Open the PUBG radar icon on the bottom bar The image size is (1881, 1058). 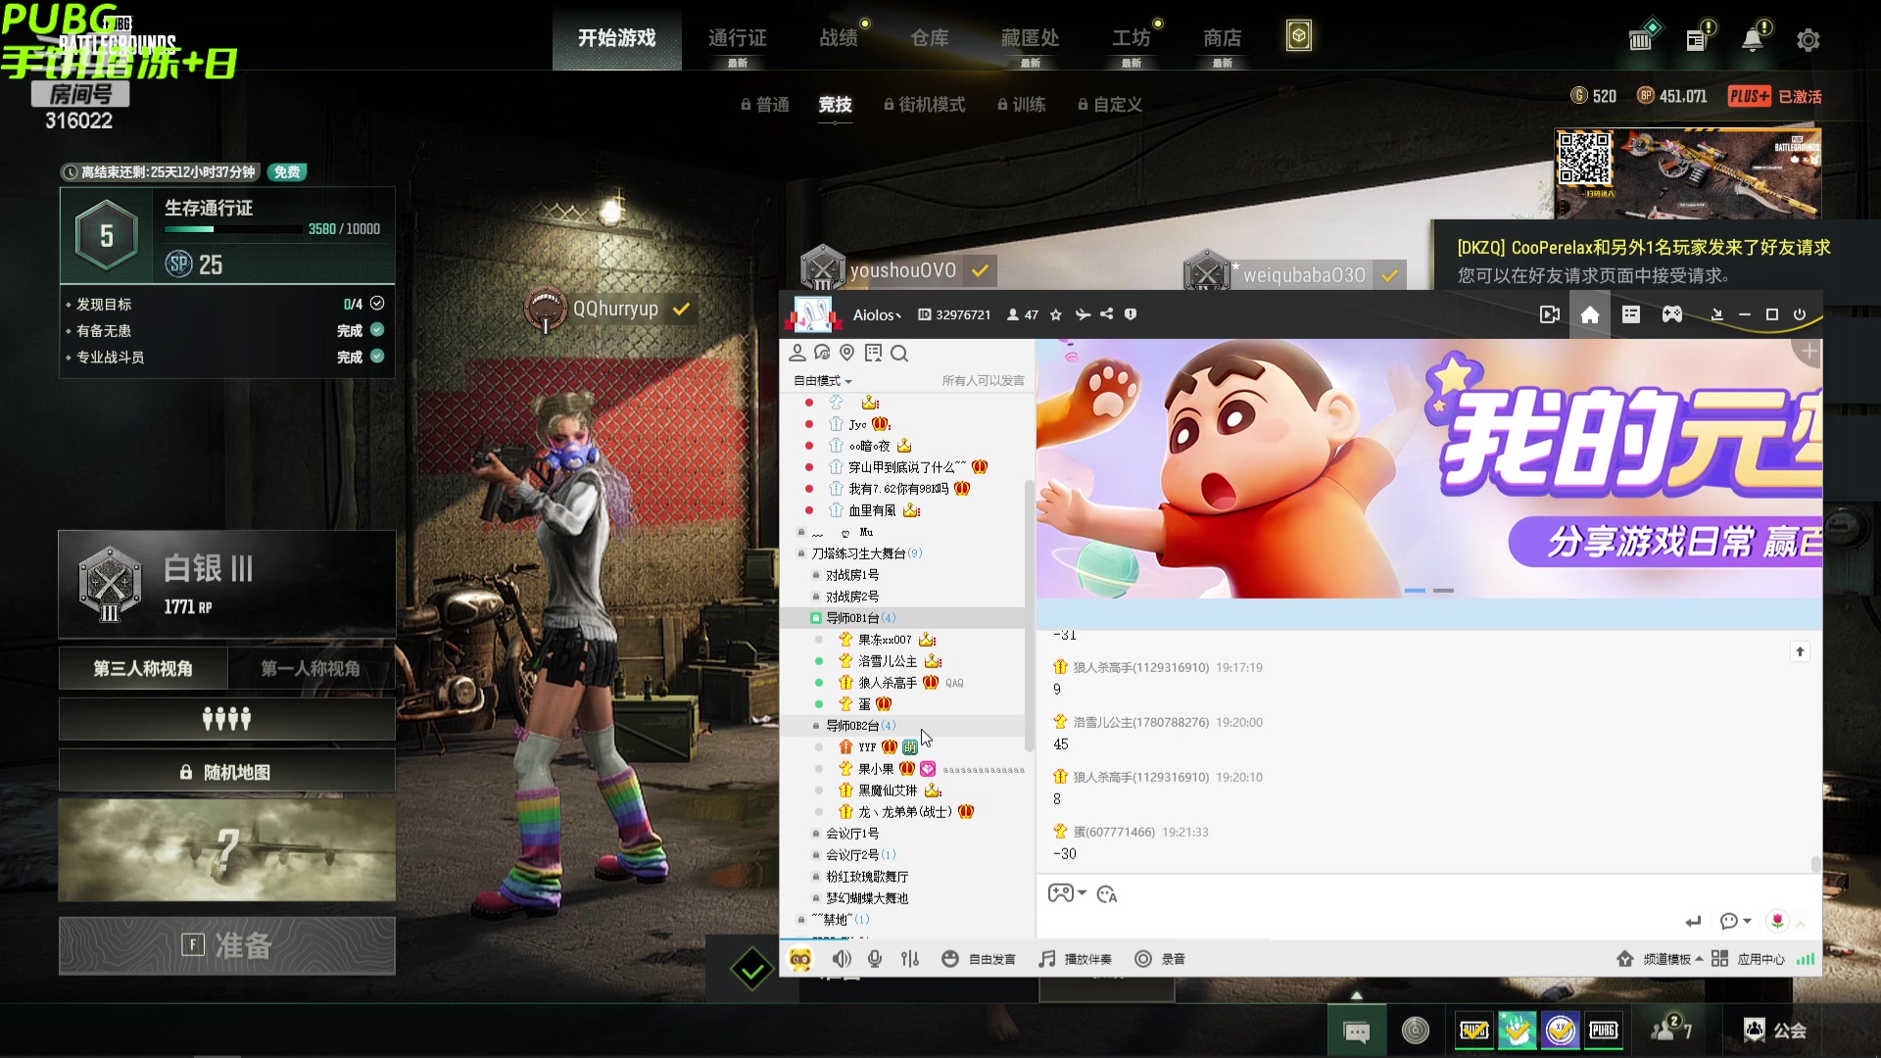[x=1416, y=1031]
